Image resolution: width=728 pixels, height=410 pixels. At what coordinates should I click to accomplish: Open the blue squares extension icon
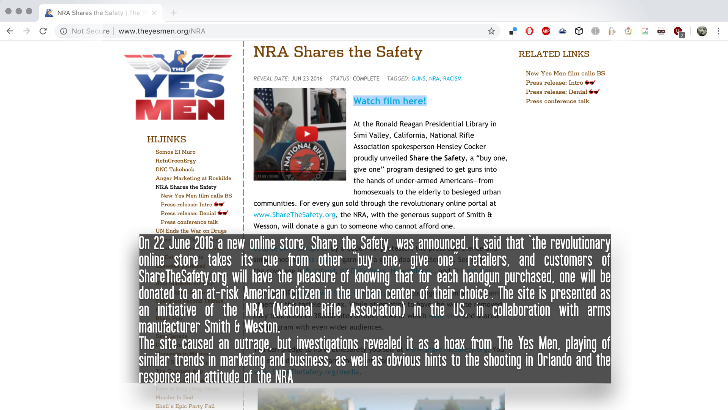pos(513,31)
